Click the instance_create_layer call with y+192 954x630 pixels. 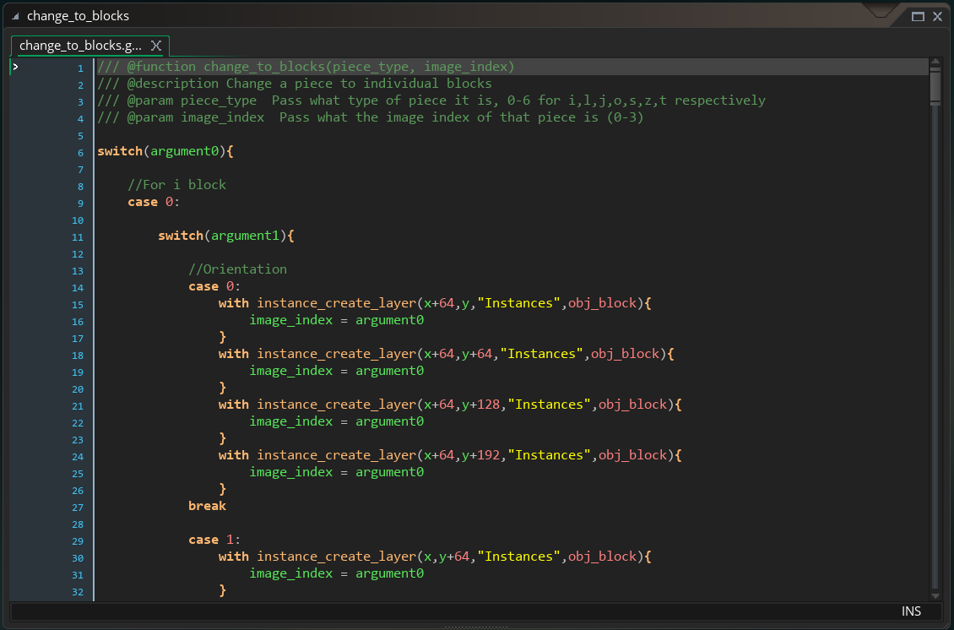(x=450, y=455)
